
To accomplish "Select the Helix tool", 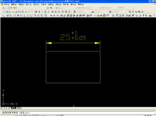I will click(x=29, y=12).
